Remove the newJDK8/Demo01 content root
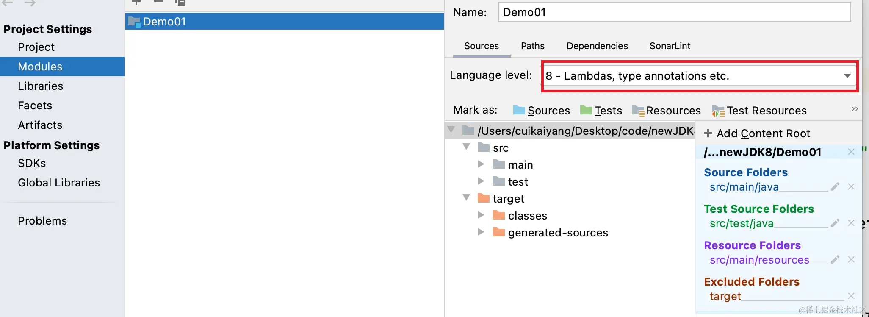 (x=851, y=152)
